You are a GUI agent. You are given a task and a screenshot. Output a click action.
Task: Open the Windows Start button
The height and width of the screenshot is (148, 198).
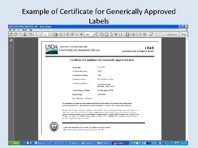(15, 143)
